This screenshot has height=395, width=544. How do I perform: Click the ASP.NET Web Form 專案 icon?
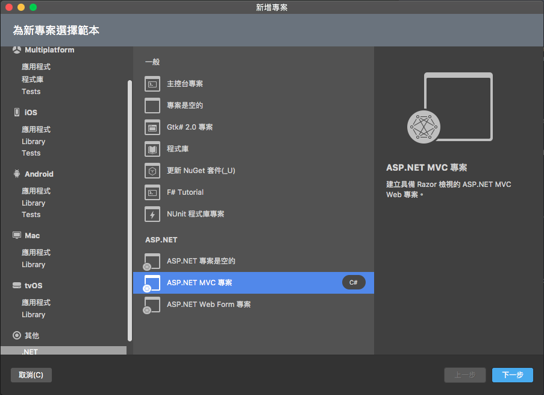[152, 305]
